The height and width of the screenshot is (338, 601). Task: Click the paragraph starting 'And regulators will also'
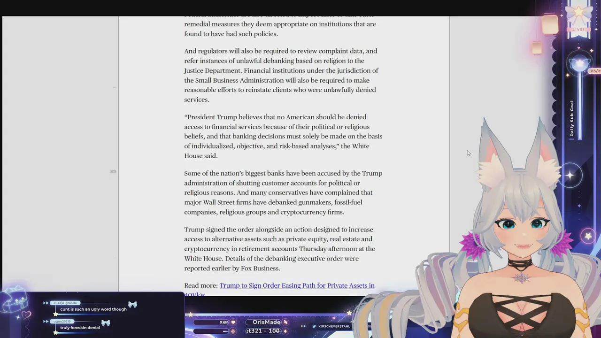[x=281, y=75]
